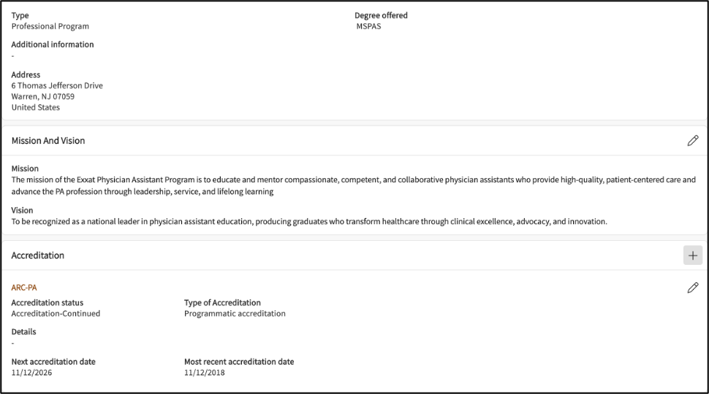Click the Additional information label
The height and width of the screenshot is (394, 709).
pyautogui.click(x=53, y=45)
